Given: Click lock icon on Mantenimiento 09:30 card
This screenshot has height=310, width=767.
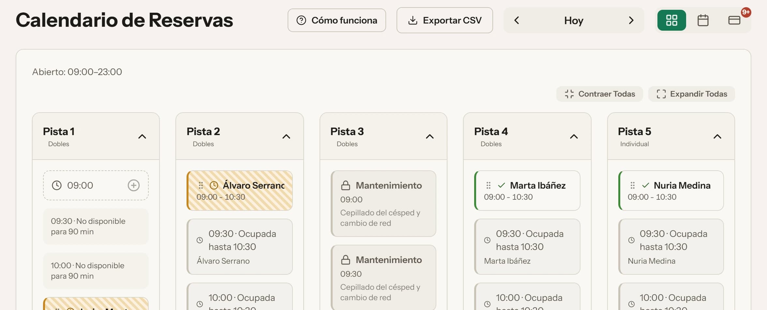Looking at the screenshot, I should 346,260.
